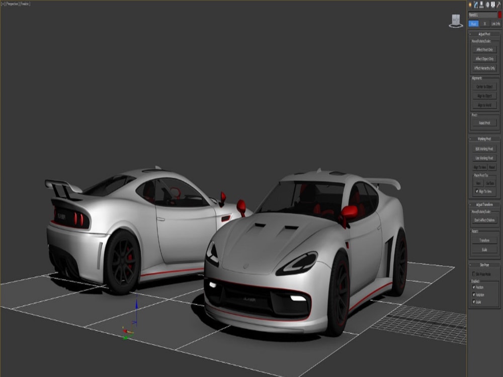Open the Perspective viewport label menu
Screen dimensions: 503x377
(12, 4)
